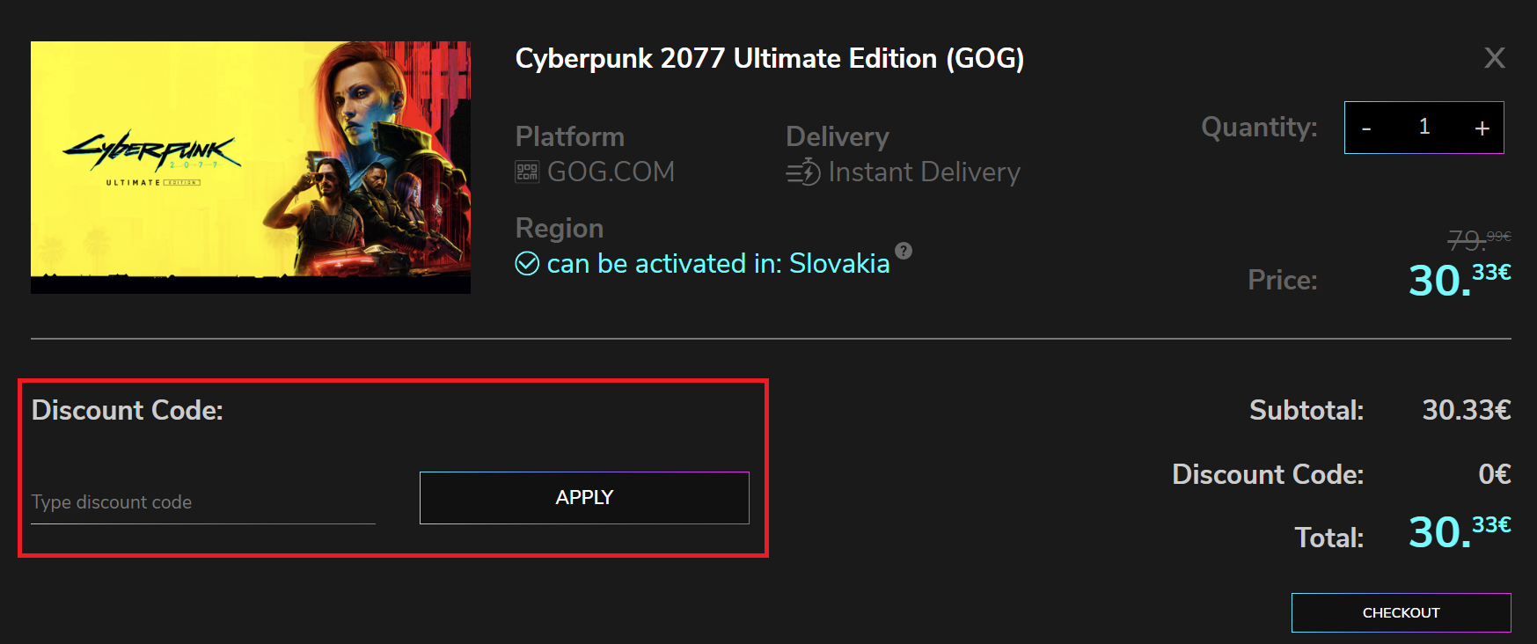This screenshot has width=1537, height=644.
Task: Open the Cyberpunk 2077 Ultimate Edition title
Action: pos(770,58)
